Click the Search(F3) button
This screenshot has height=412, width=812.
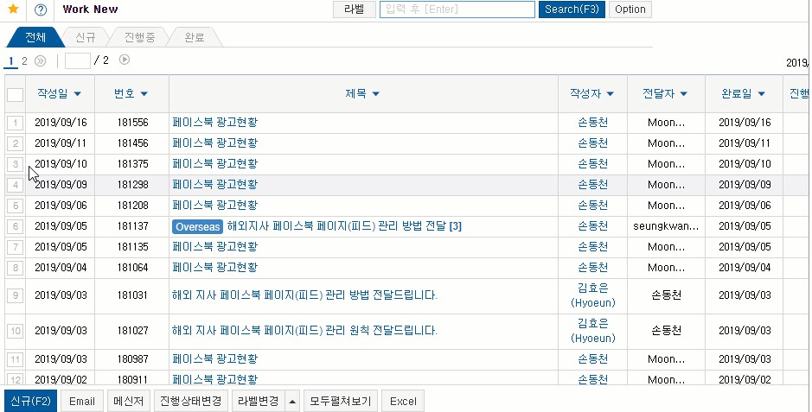(572, 10)
